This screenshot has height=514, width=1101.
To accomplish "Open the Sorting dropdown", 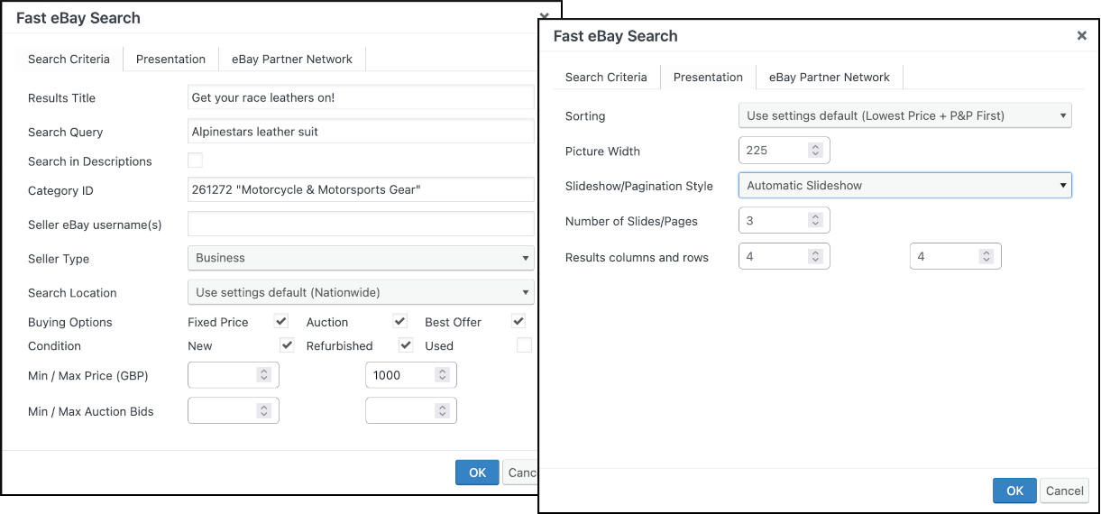I will 904,115.
